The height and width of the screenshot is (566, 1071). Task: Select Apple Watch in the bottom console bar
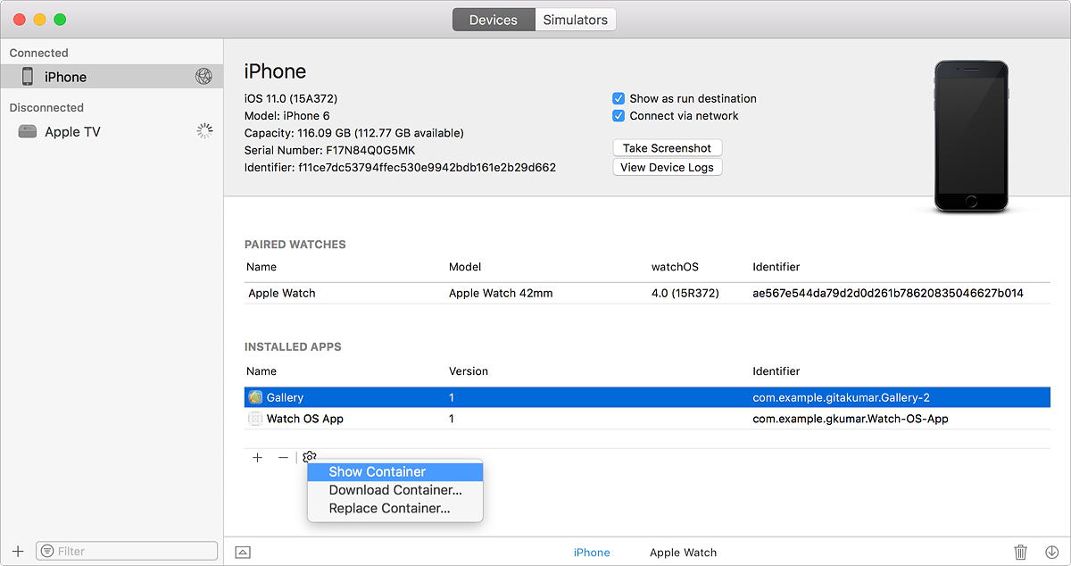(684, 553)
